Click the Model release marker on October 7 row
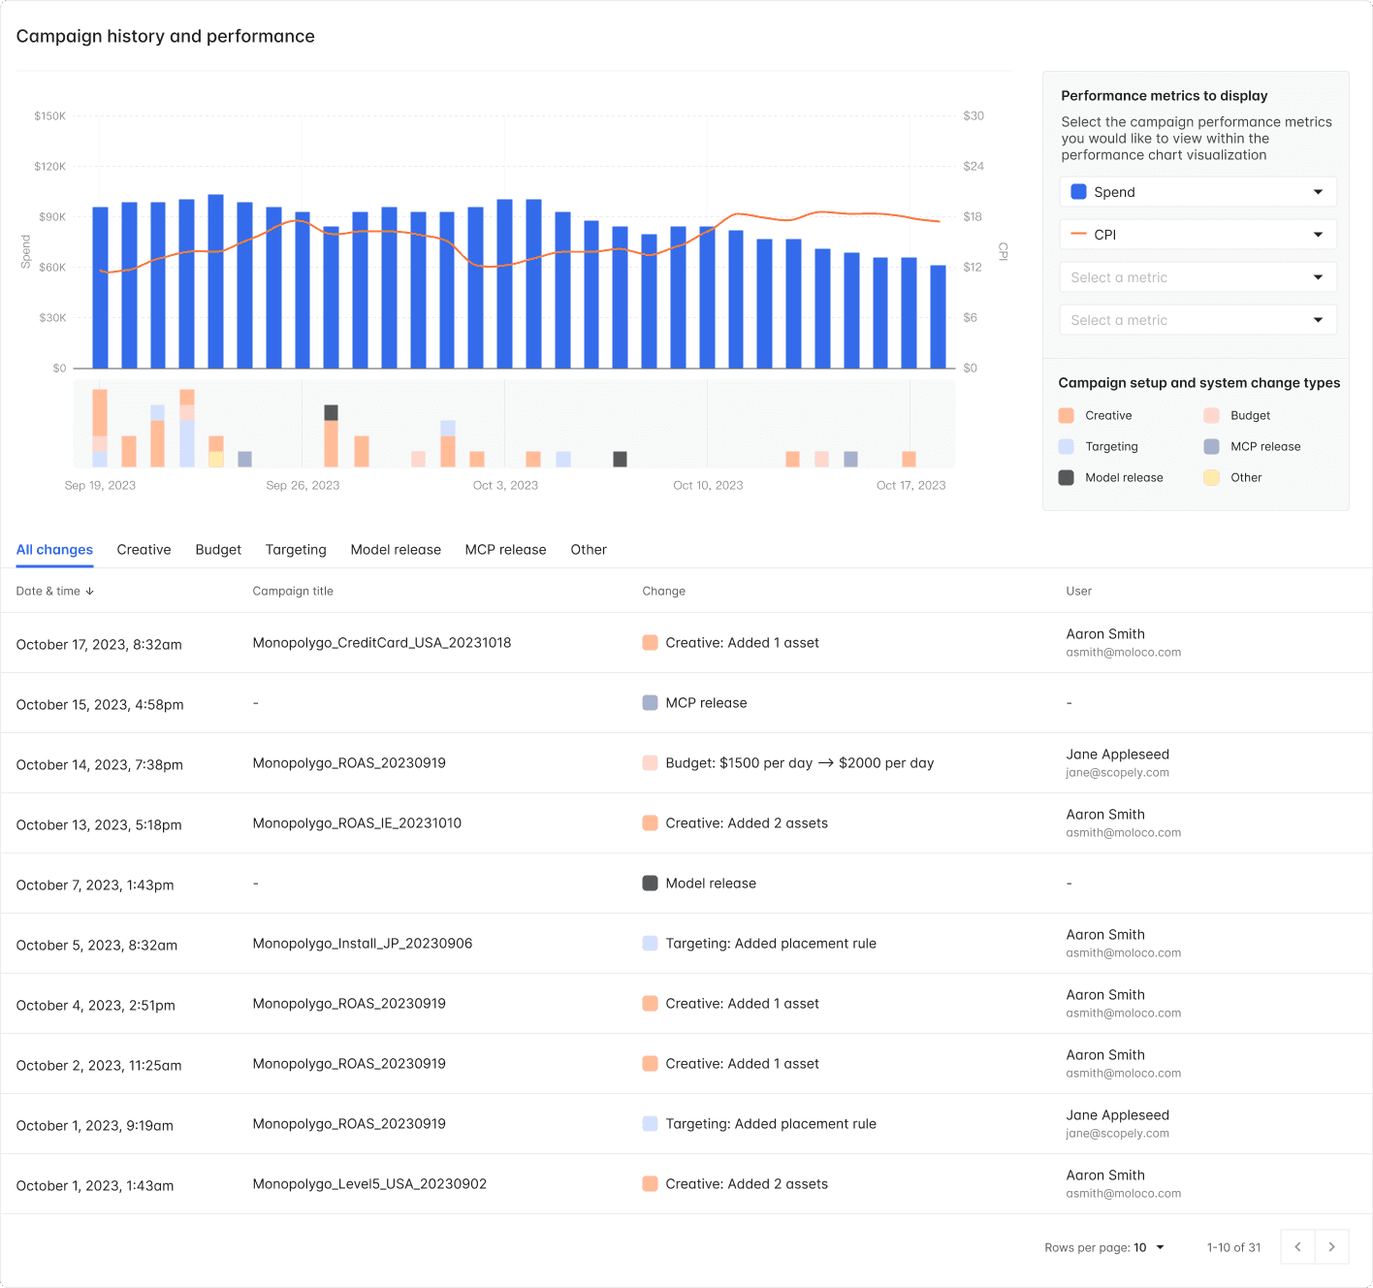Screen dimensions: 1373x1288 pyautogui.click(x=650, y=883)
